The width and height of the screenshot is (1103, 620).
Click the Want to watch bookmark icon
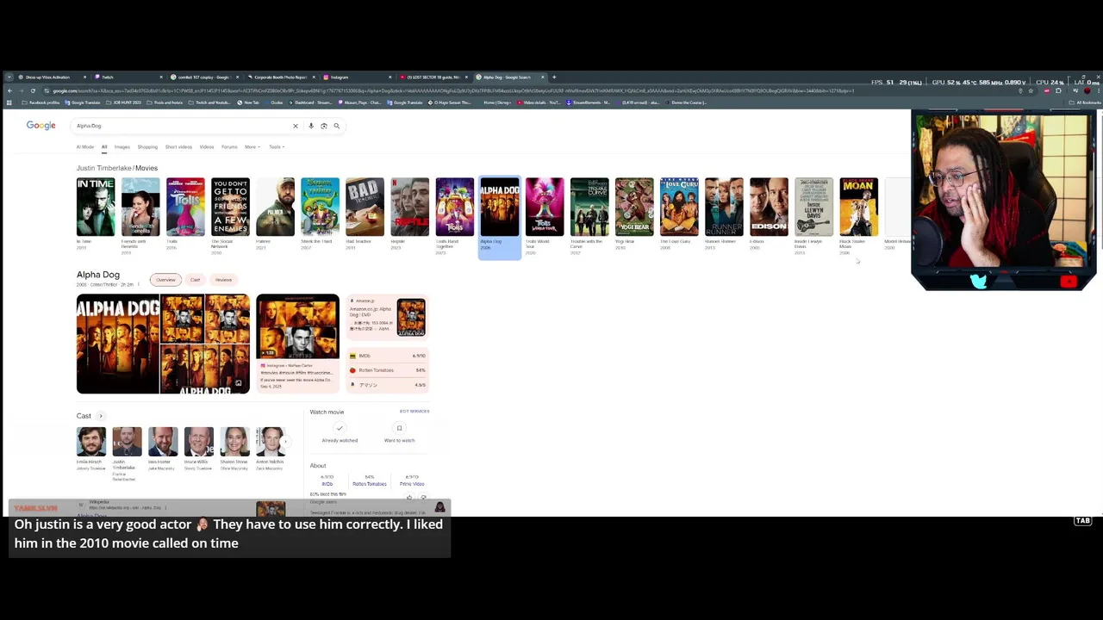(x=399, y=428)
